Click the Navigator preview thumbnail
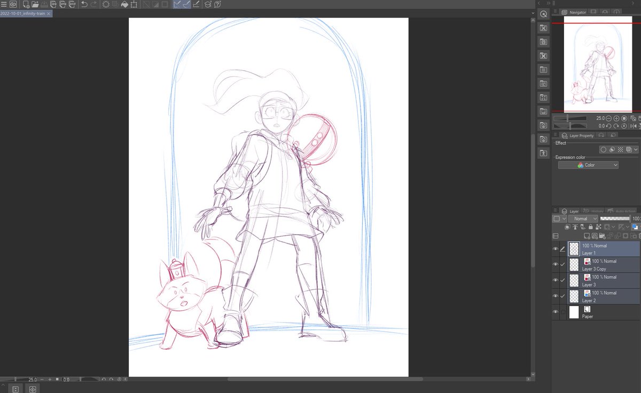641x393 pixels. click(x=598, y=65)
